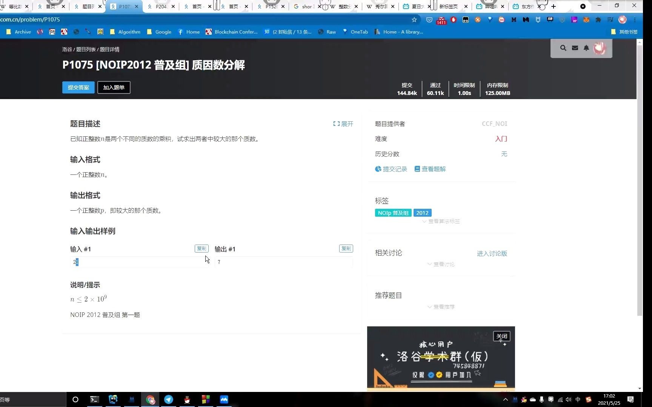Open the taskbar clock showing 17:02
The width and height of the screenshot is (652, 407).
coord(609,399)
